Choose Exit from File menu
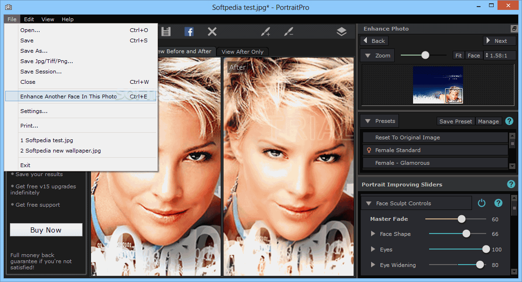522x282 pixels. [81, 165]
